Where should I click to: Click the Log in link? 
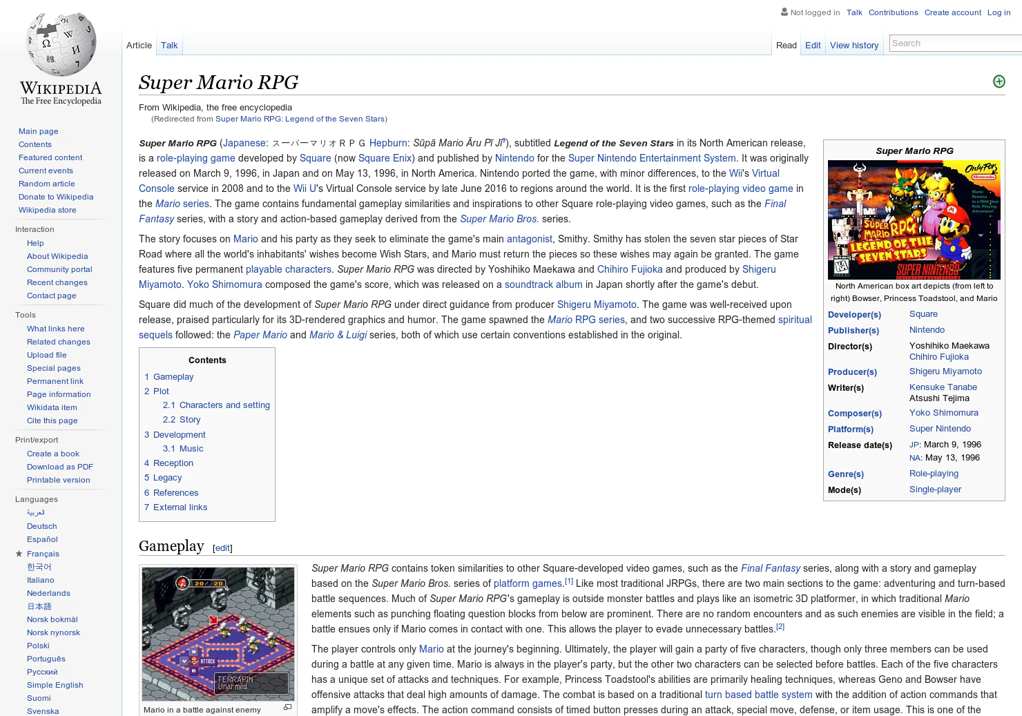point(999,12)
